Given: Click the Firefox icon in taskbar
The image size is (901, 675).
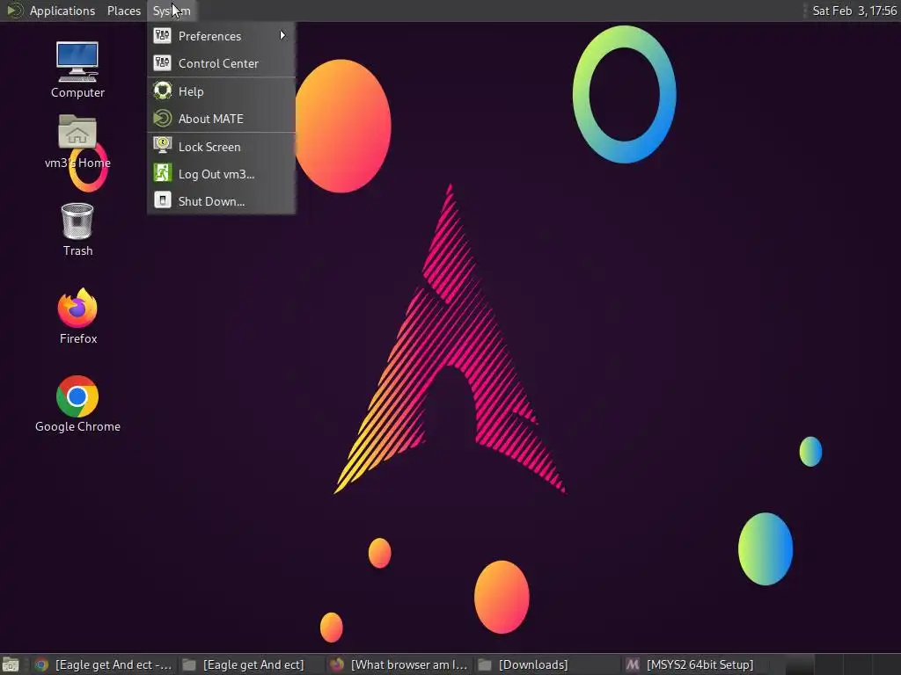Looking at the screenshot, I should [337, 664].
